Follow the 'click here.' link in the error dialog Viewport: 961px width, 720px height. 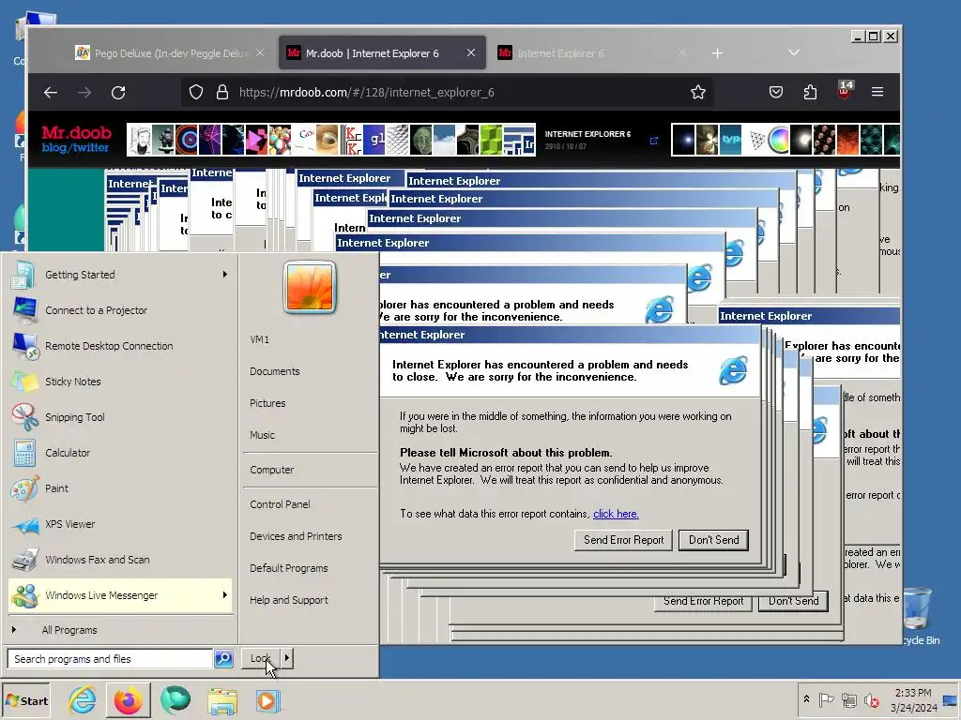(x=616, y=514)
